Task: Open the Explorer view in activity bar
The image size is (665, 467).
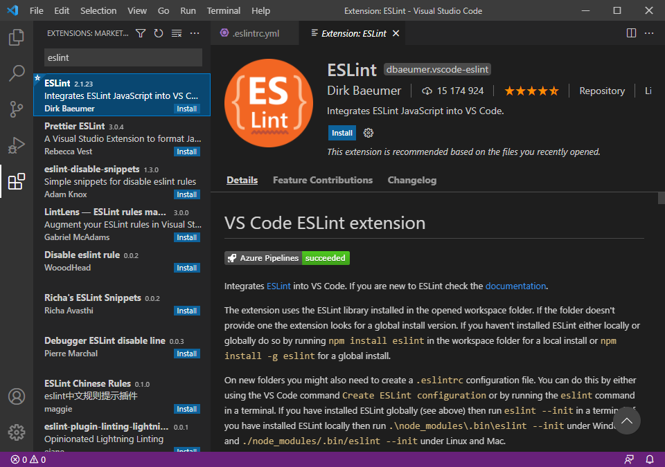Action: pos(17,37)
